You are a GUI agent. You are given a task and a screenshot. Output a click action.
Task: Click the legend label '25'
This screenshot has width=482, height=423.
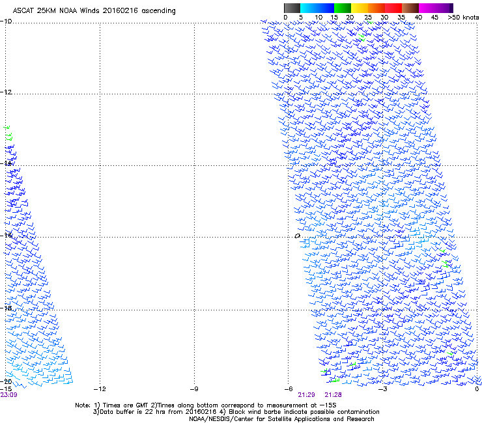(368, 18)
